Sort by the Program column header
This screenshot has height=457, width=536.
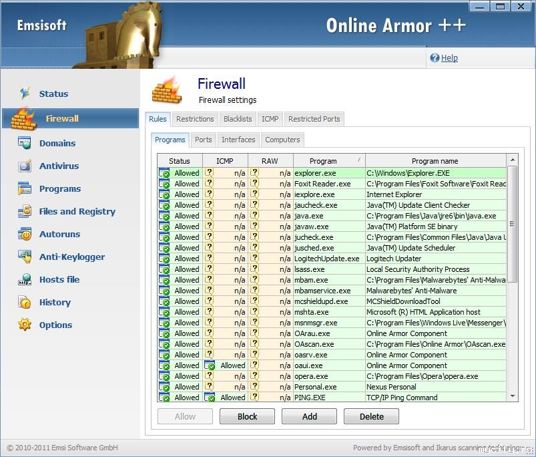tap(329, 161)
